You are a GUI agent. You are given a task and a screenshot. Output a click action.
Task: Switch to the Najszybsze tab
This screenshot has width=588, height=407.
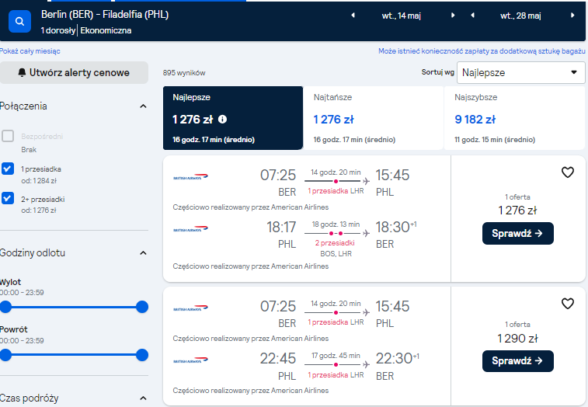pos(514,118)
